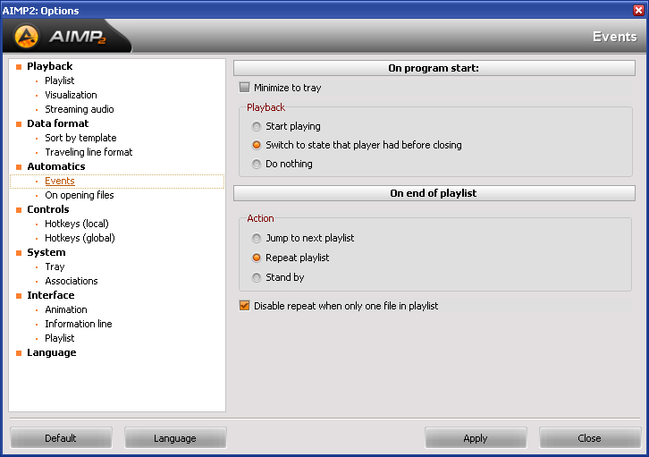Select the Controls category
649x457 pixels.
(48, 209)
